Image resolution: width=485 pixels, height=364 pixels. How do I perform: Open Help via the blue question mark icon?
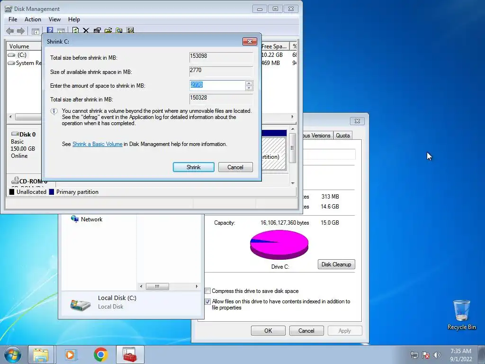point(50,30)
